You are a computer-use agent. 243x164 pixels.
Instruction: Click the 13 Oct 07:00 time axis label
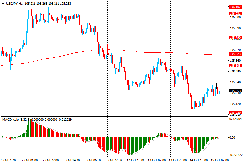[x=157, y=160]
